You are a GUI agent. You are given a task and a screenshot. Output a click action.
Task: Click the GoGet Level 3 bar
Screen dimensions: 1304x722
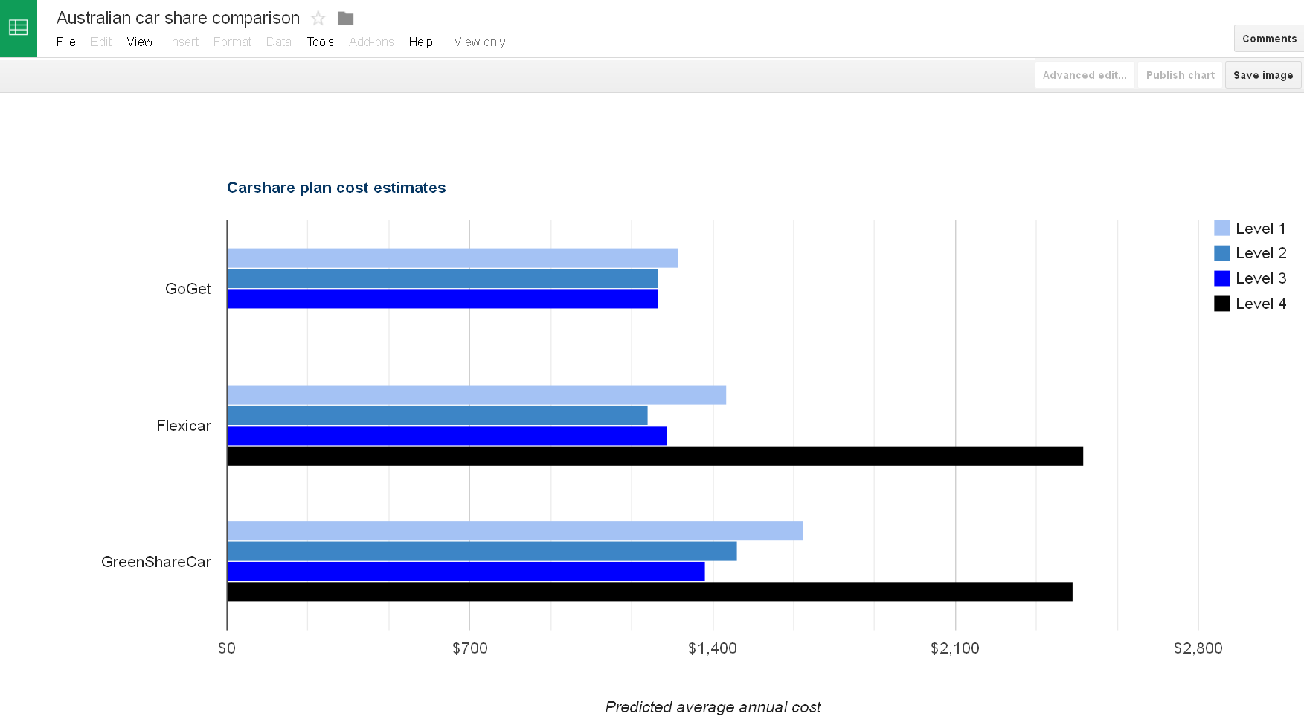coord(443,298)
